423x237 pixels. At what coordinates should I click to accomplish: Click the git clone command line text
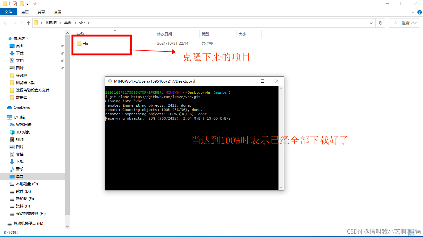153,97
